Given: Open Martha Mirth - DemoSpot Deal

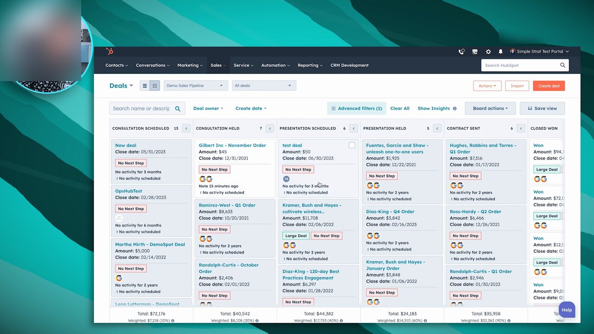Looking at the screenshot, I should click(x=150, y=244).
